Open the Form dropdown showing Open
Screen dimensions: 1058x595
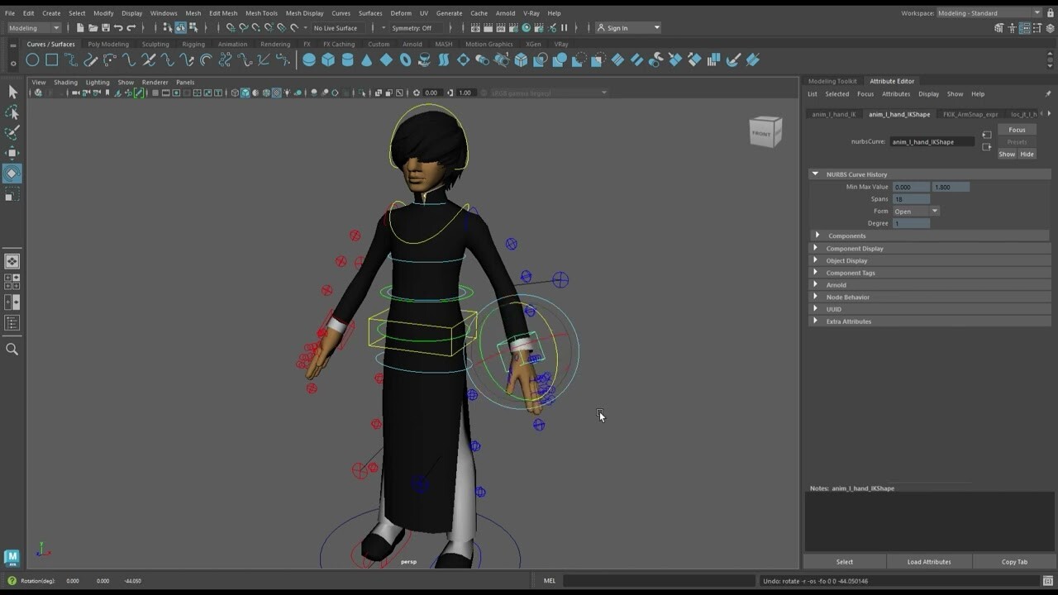[915, 211]
